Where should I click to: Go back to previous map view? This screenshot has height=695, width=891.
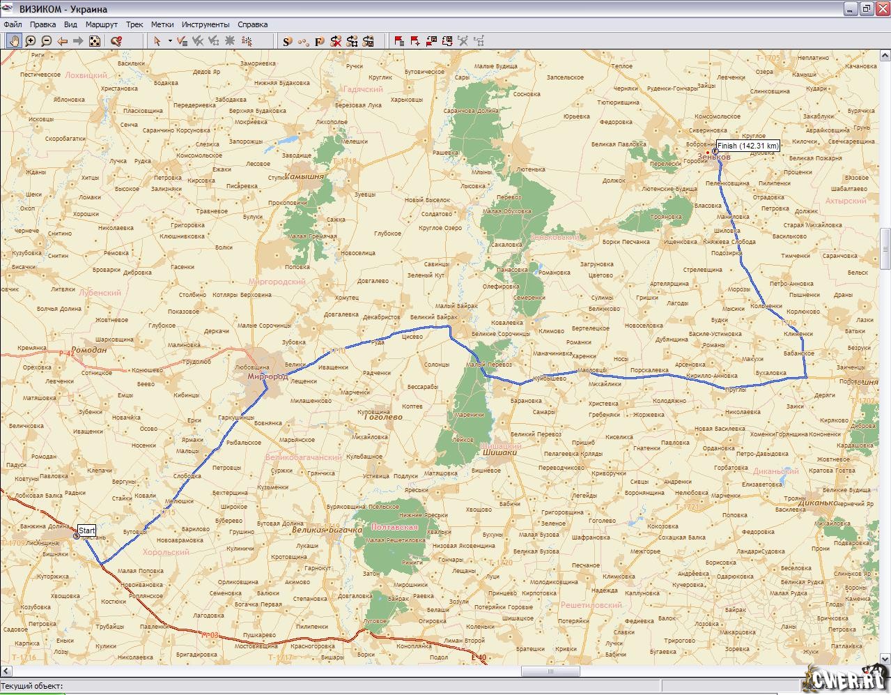[63, 41]
